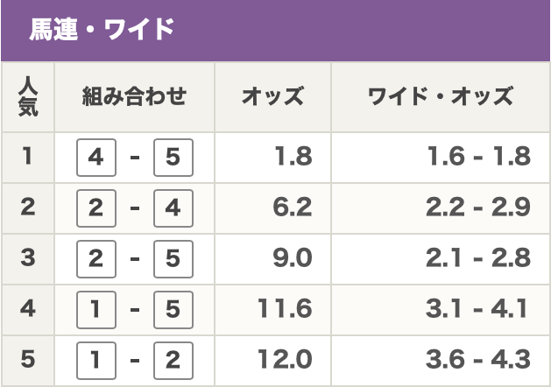Select horse 1 box in the 11.6 odds row
The image size is (551, 387).
pos(96,310)
